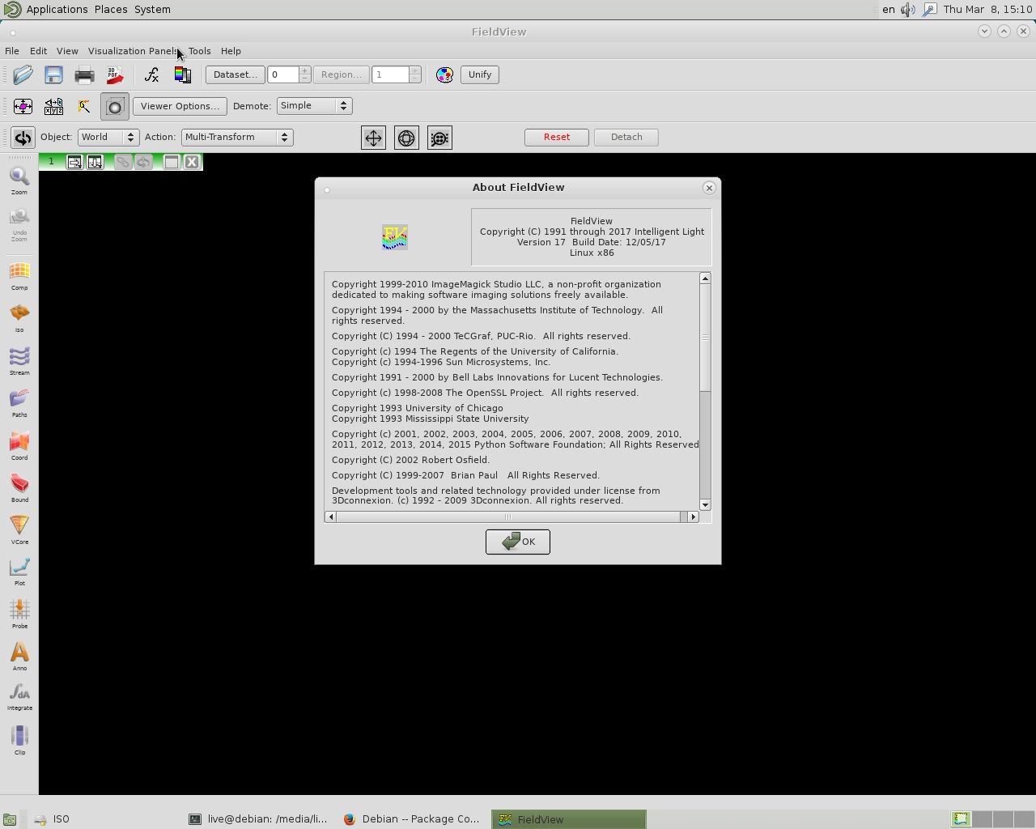
Task: Select the four-way translate arrows icon
Action: [x=373, y=138]
